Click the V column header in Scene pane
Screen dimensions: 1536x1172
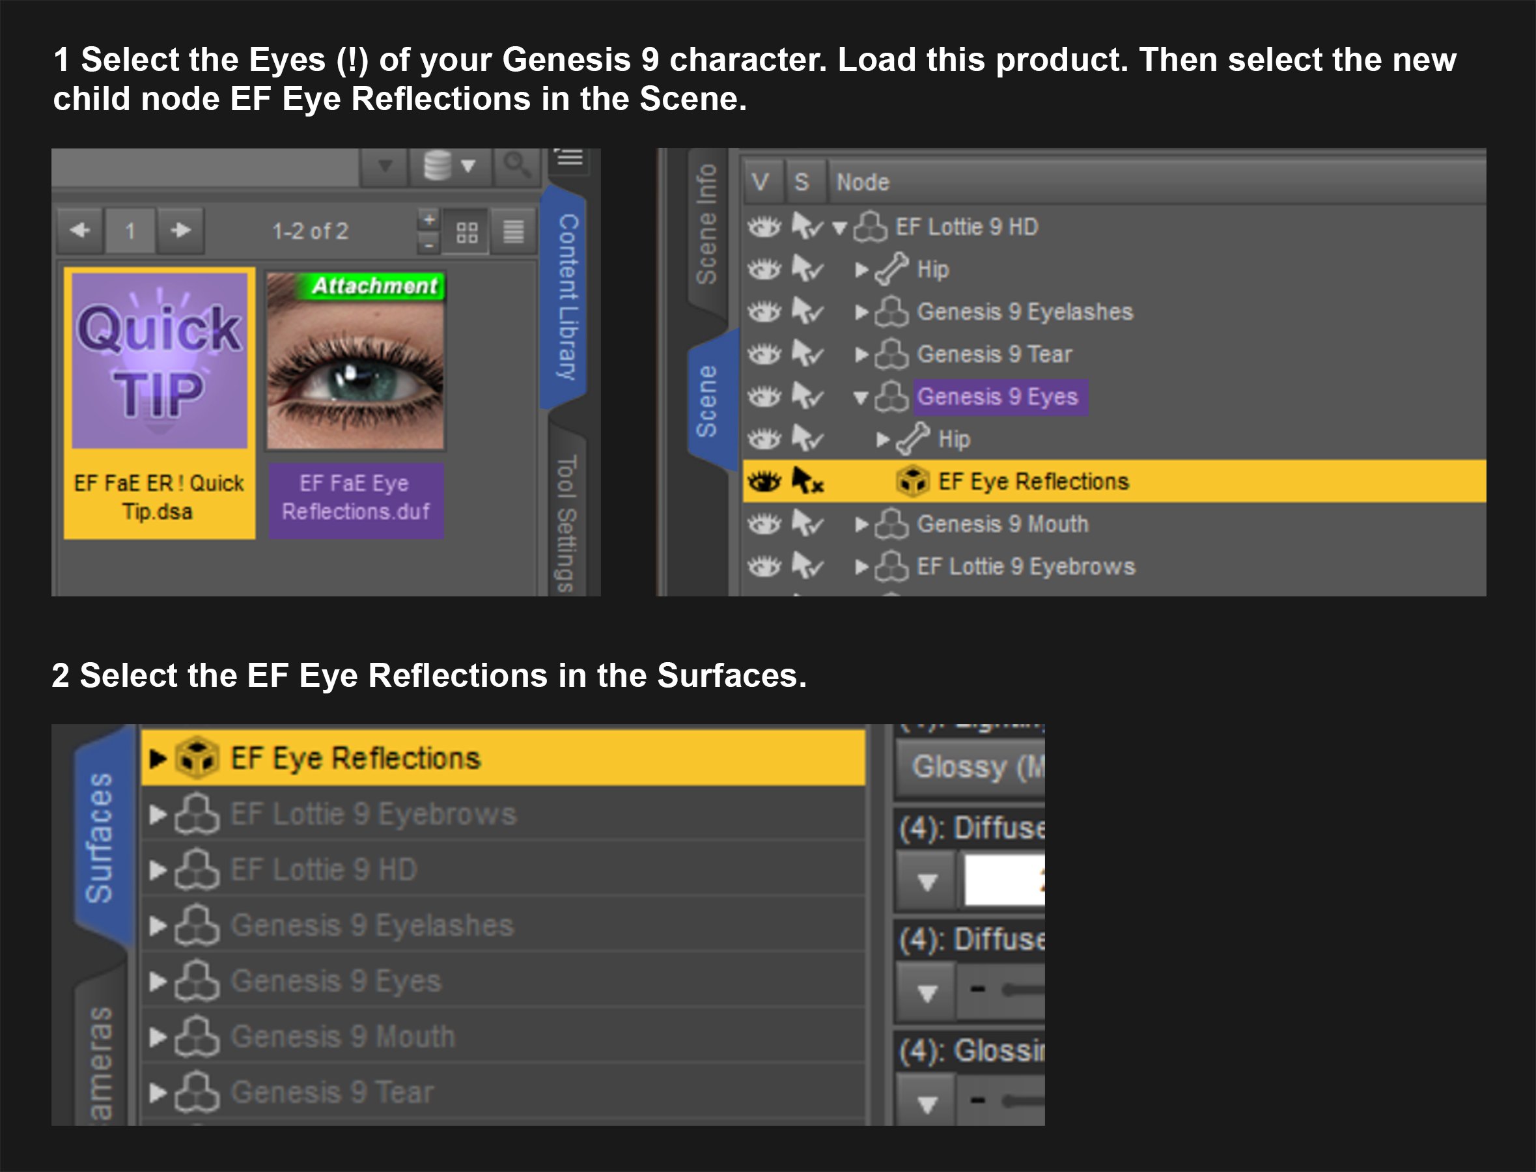click(761, 182)
